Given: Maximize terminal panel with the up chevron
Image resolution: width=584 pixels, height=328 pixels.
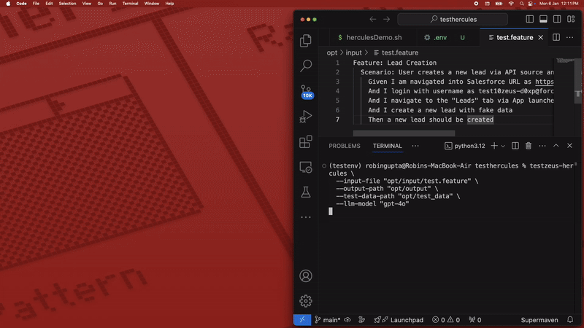Looking at the screenshot, I should tap(557, 146).
